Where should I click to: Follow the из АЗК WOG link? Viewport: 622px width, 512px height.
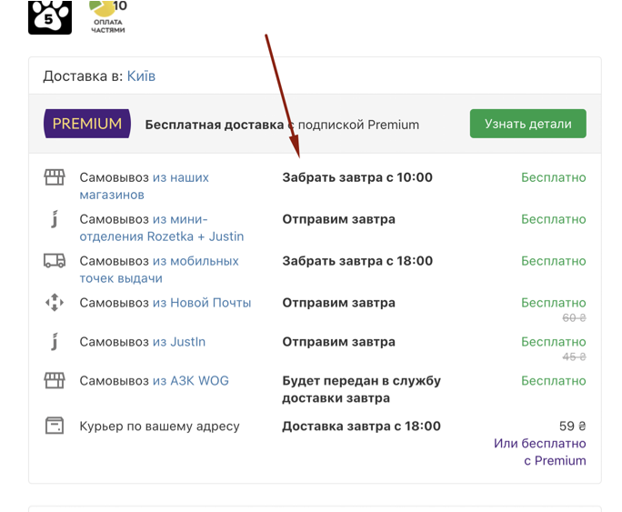190,381
